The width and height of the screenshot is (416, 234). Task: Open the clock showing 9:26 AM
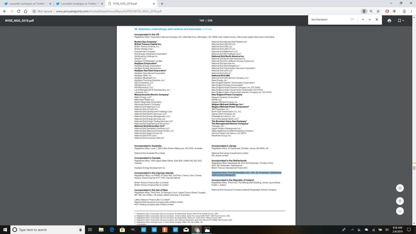pos(398,229)
